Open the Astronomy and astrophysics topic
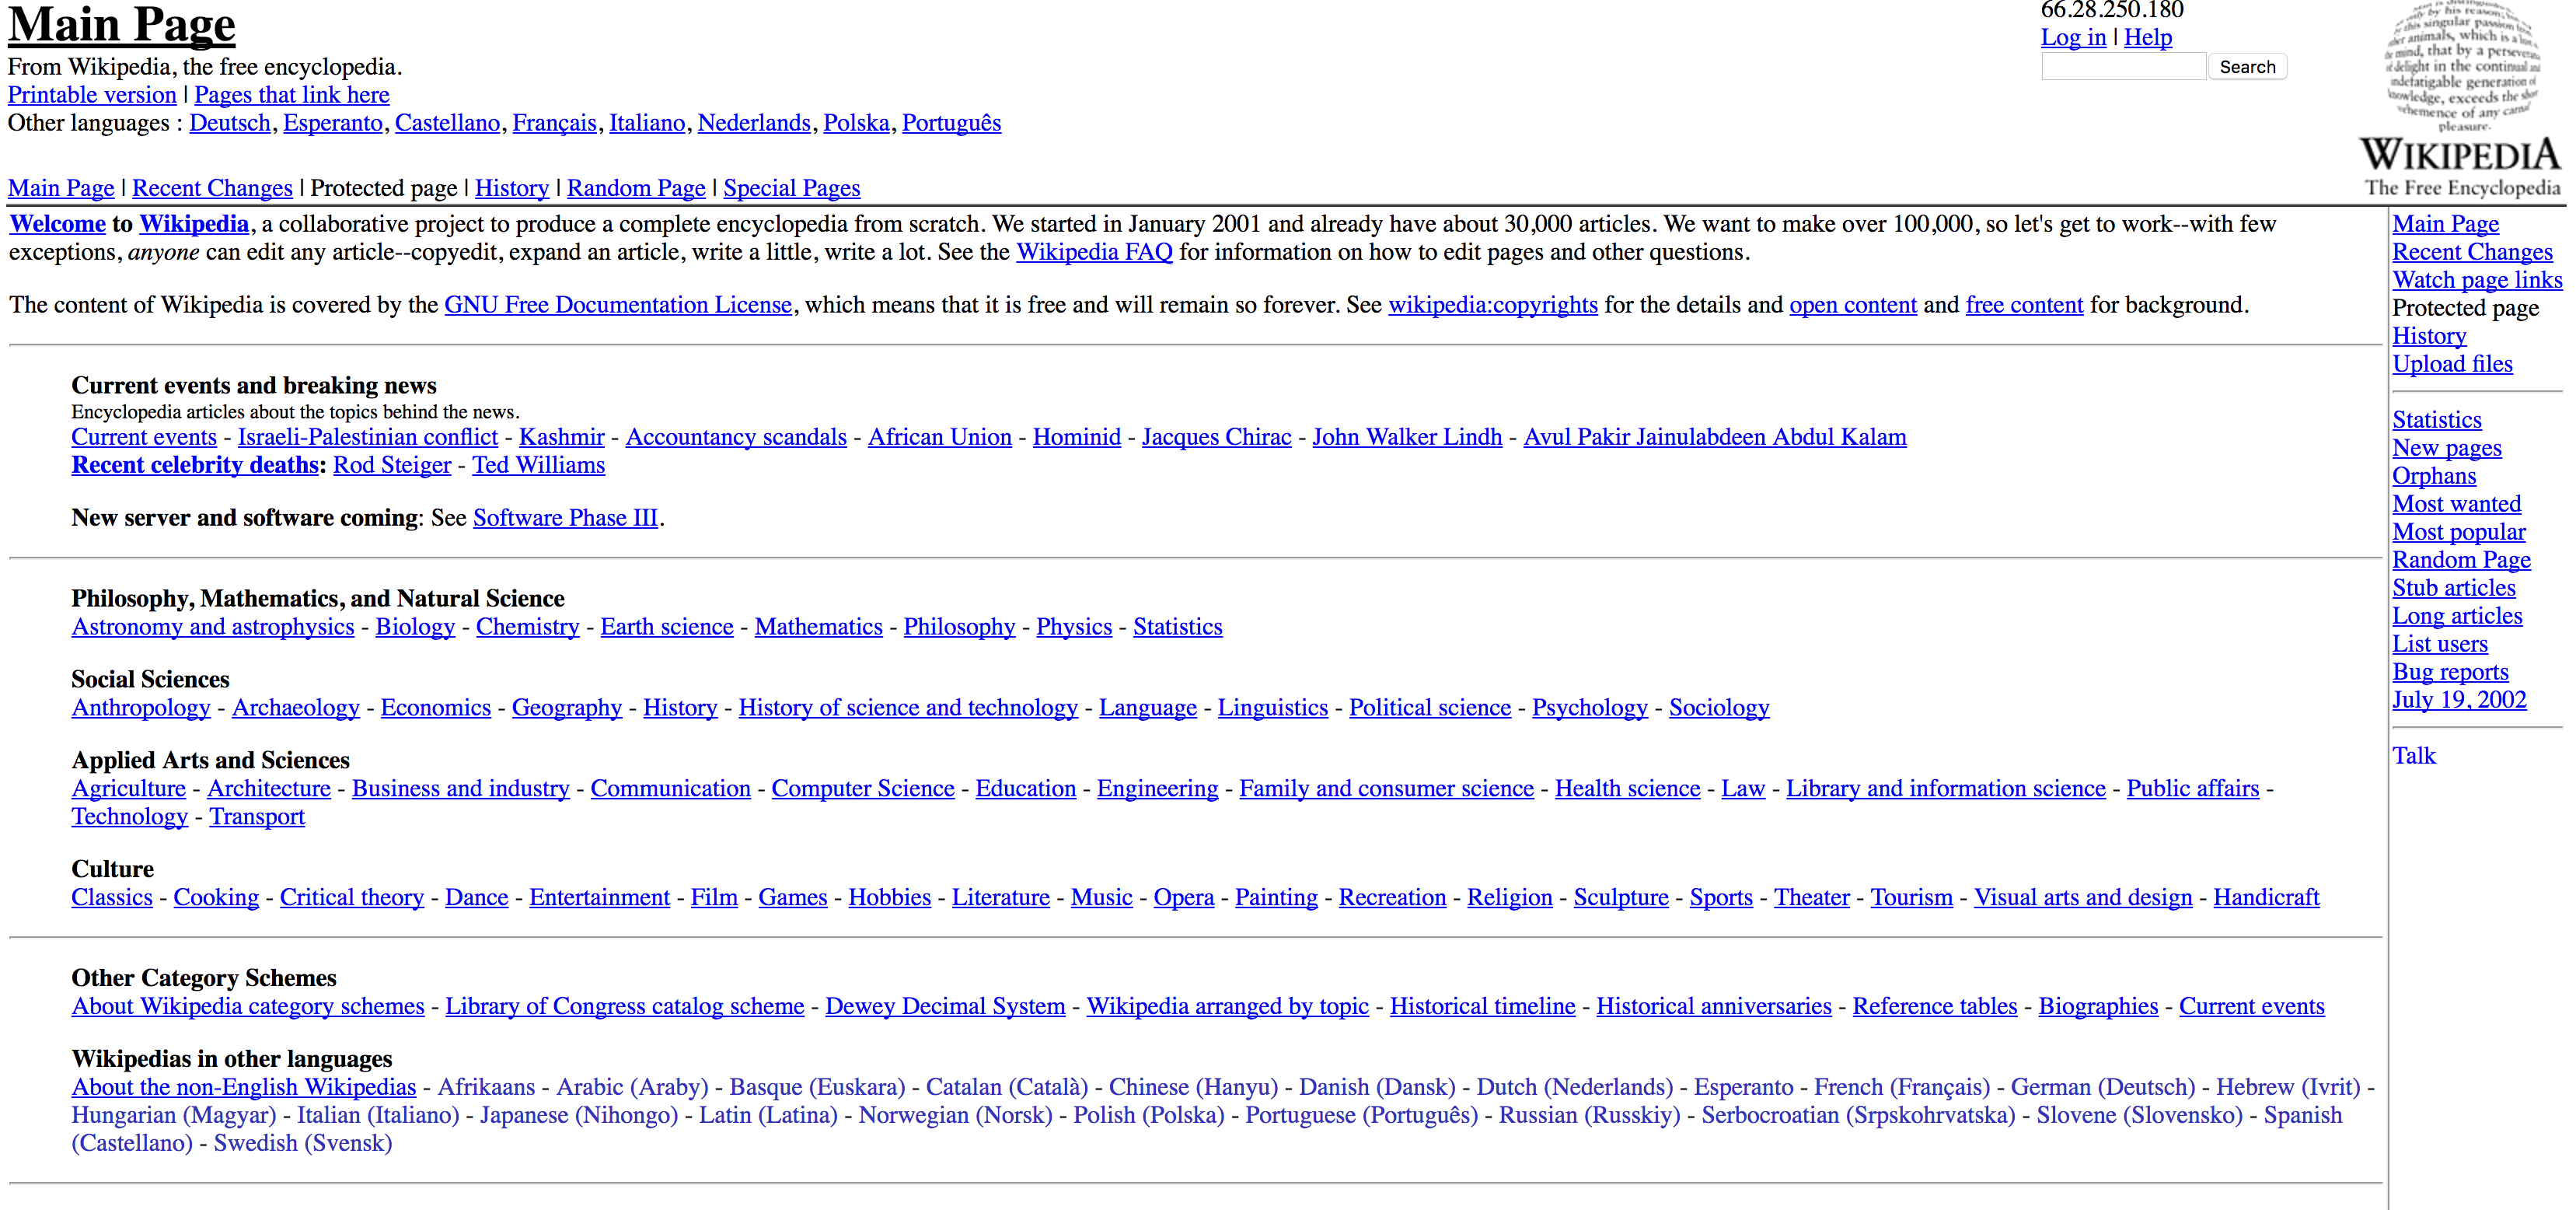This screenshot has height=1210, width=2576. tap(213, 628)
